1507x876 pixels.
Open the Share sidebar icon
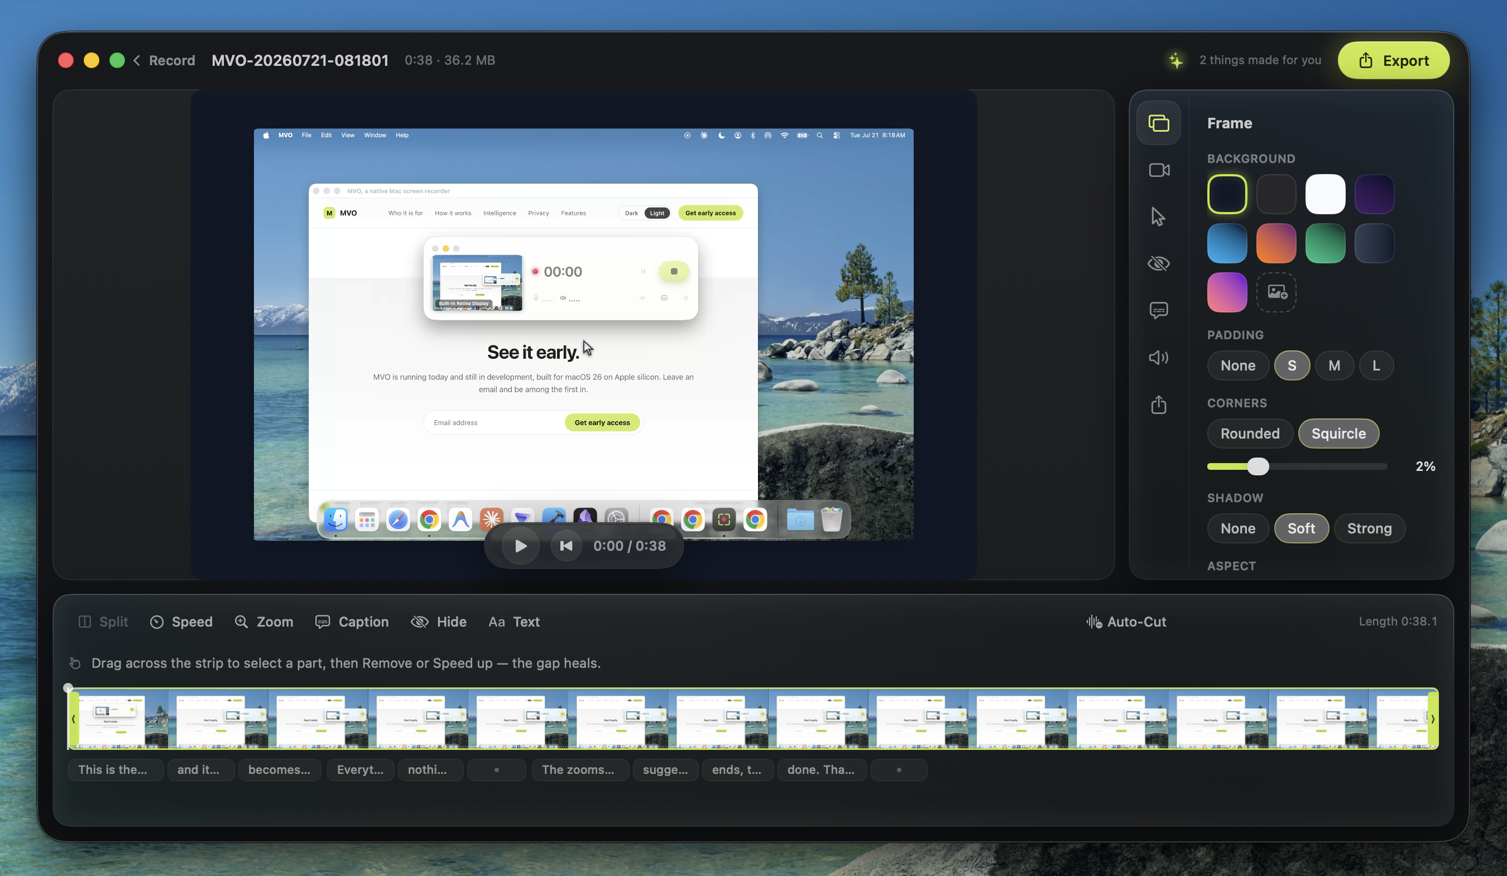coord(1158,405)
